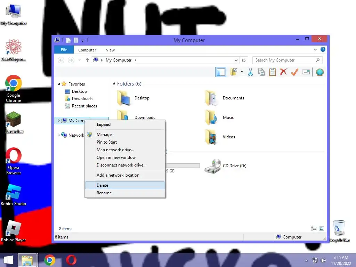Click the Forward navigation arrow

coord(71,60)
